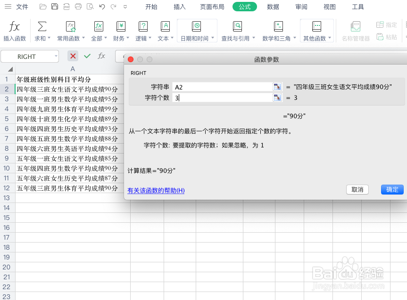Click the range selector beside the 字符串 field

[277, 87]
